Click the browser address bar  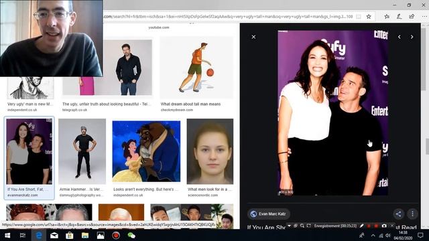coord(229,16)
